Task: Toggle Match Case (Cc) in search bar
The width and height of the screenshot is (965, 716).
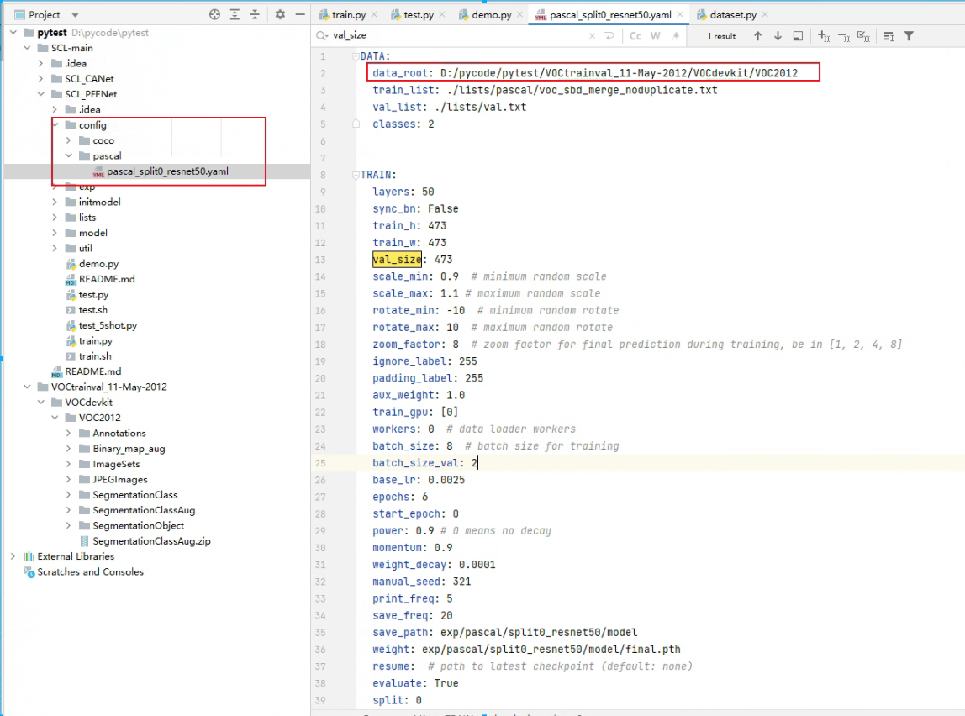Action: [x=635, y=36]
